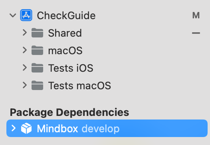The image size is (210, 145).
Task: Click the macOS folder icon
Action: [x=37, y=50]
